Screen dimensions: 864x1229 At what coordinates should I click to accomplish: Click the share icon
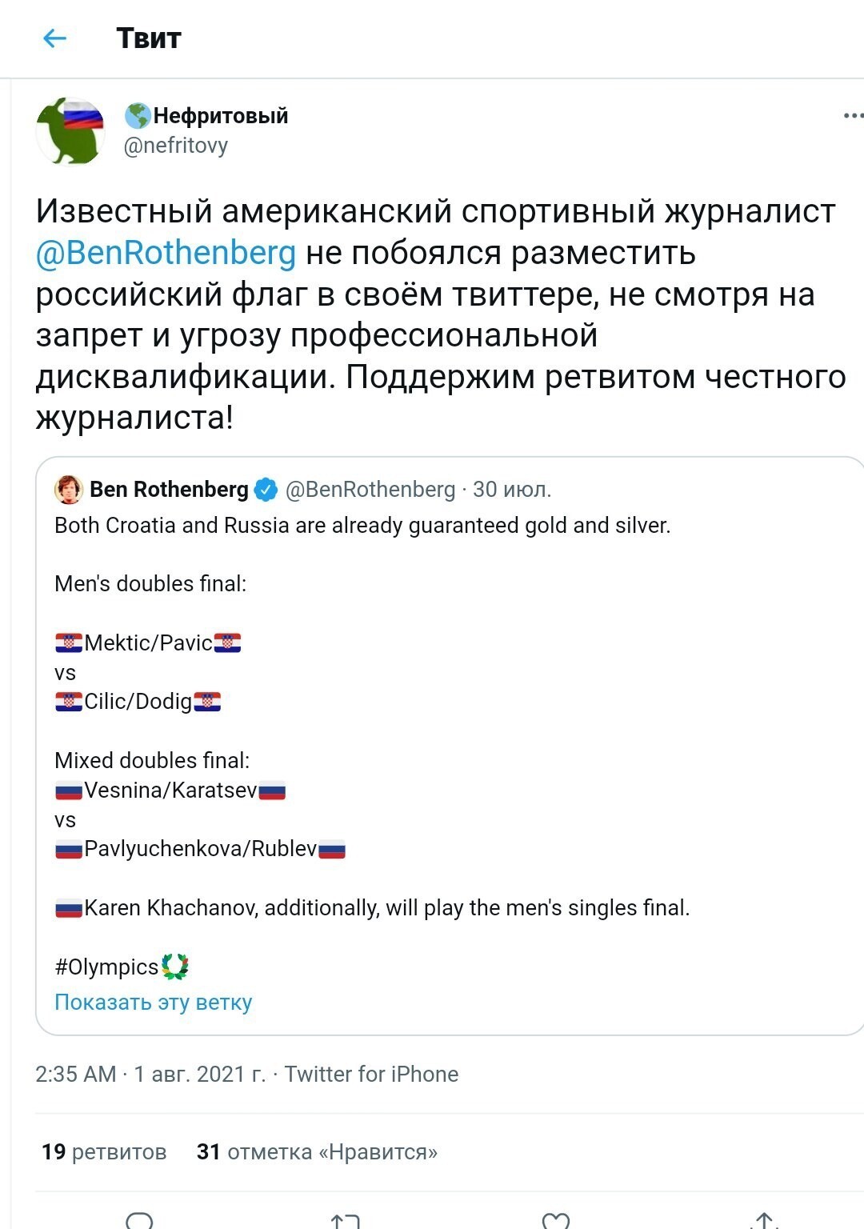click(x=764, y=1220)
